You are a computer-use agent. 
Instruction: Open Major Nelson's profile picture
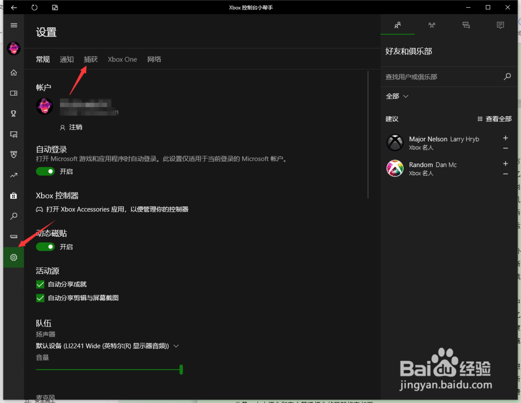coord(395,143)
